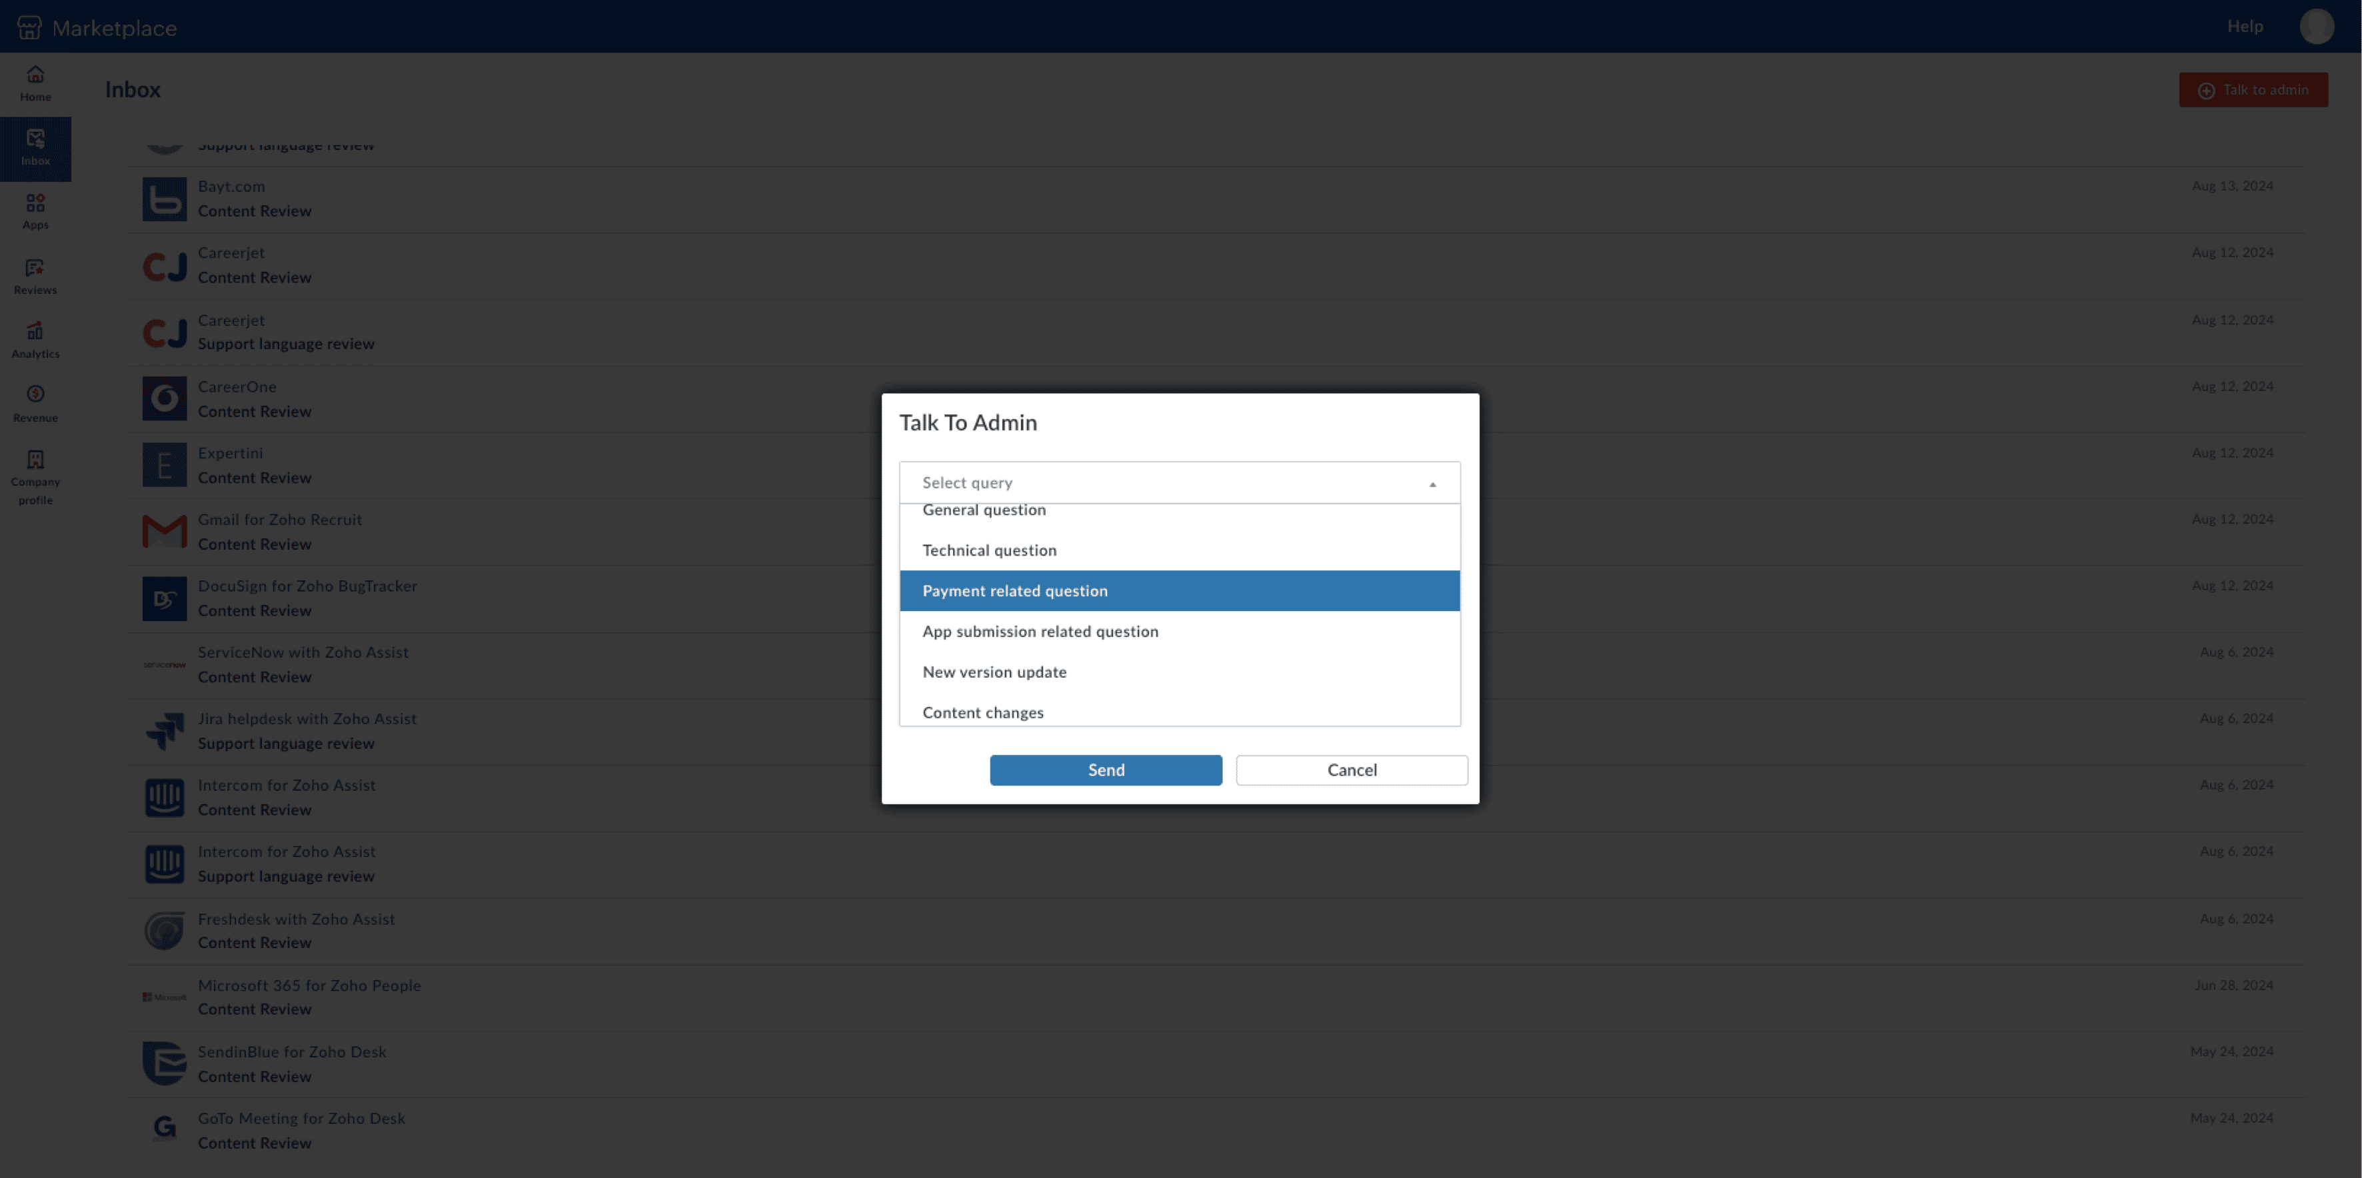Expand the Select query dropdown
Screen dimensions: 2362x1178
(x=1180, y=482)
